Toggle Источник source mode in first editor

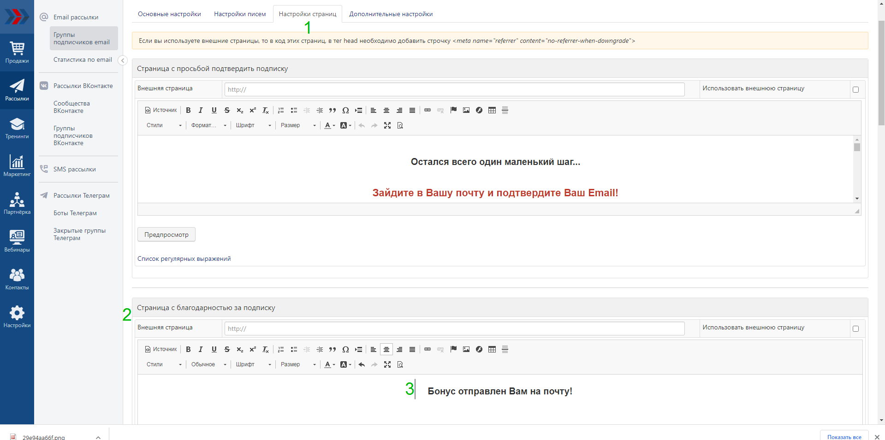pos(161,111)
